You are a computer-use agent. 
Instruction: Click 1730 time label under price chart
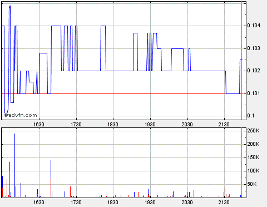(76, 124)
